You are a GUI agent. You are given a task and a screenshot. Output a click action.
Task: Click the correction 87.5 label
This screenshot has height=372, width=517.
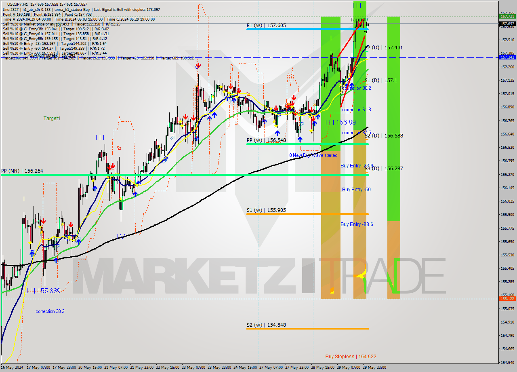point(357,133)
